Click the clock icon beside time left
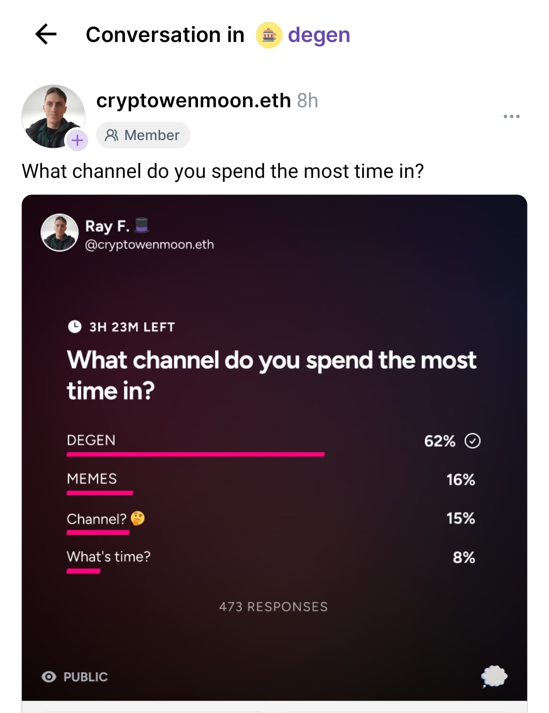 [x=75, y=327]
